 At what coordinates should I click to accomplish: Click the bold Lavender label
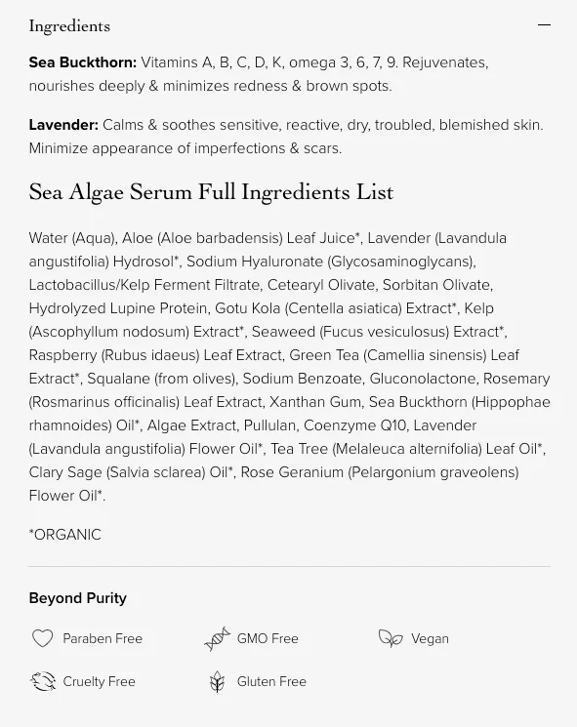(x=63, y=125)
